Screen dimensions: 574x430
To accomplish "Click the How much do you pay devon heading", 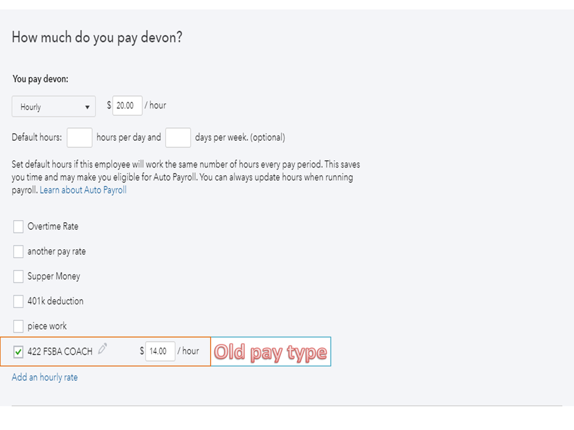I will coord(97,38).
